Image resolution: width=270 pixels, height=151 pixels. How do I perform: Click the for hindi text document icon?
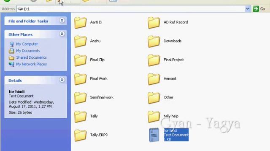point(154,135)
